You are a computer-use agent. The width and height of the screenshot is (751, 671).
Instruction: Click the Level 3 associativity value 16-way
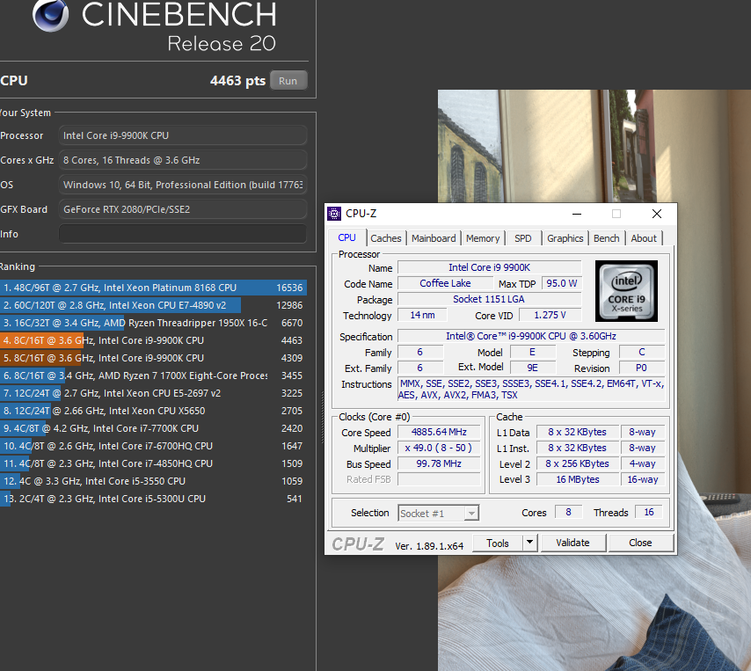click(643, 479)
